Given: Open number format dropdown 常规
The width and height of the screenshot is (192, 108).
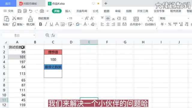Looking at the screenshot, I should click(188, 18).
